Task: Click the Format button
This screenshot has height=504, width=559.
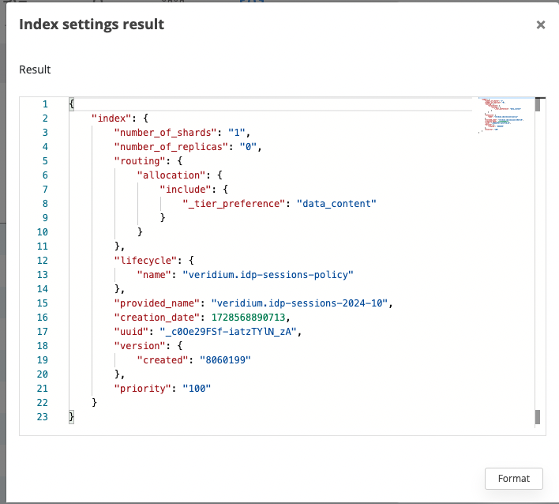Action: [514, 478]
